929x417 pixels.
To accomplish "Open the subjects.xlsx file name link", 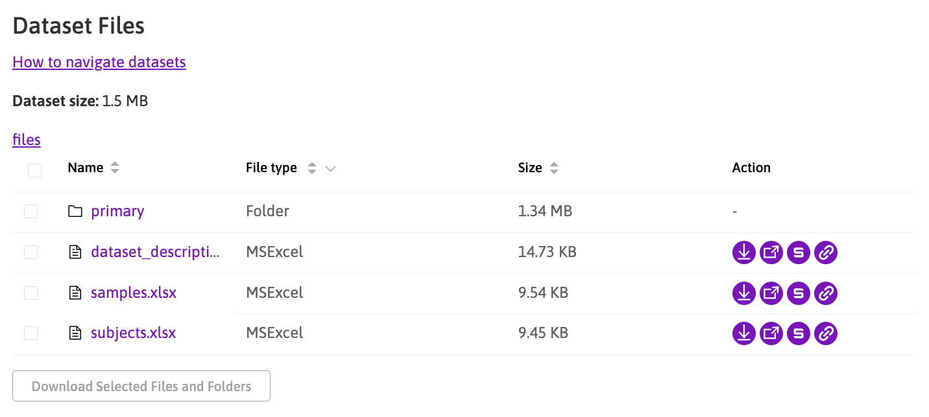I will click(x=133, y=333).
